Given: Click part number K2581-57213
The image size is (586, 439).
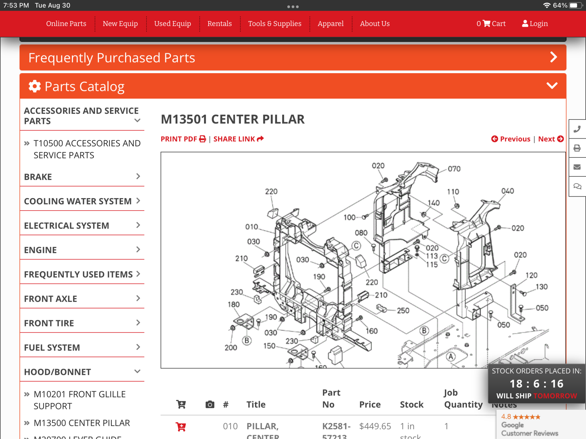Looking at the screenshot, I should 336,431.
